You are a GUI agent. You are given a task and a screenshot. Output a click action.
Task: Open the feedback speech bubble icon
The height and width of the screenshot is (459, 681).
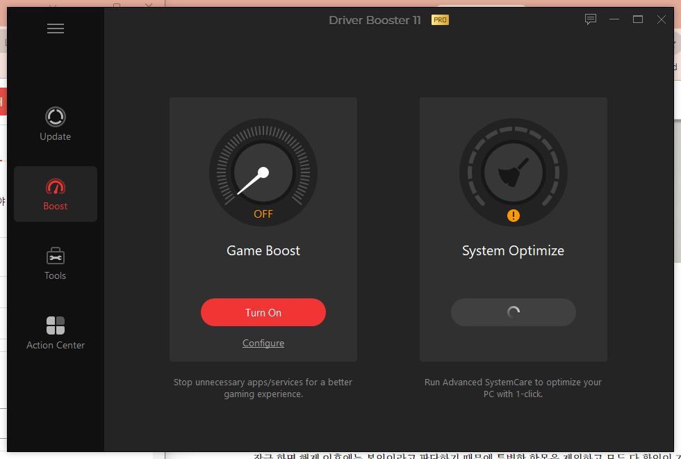(590, 19)
